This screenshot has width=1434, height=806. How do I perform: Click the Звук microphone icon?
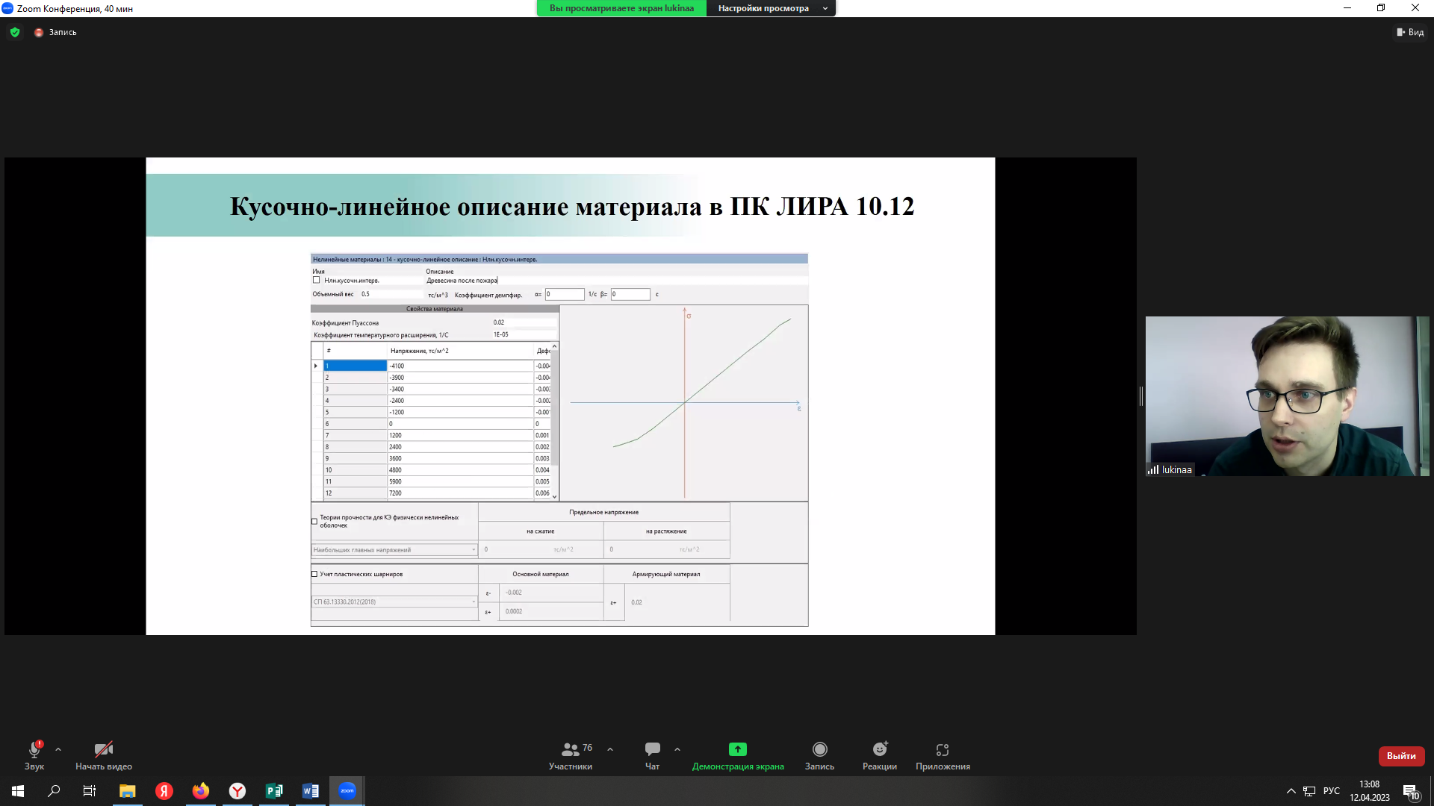click(34, 749)
